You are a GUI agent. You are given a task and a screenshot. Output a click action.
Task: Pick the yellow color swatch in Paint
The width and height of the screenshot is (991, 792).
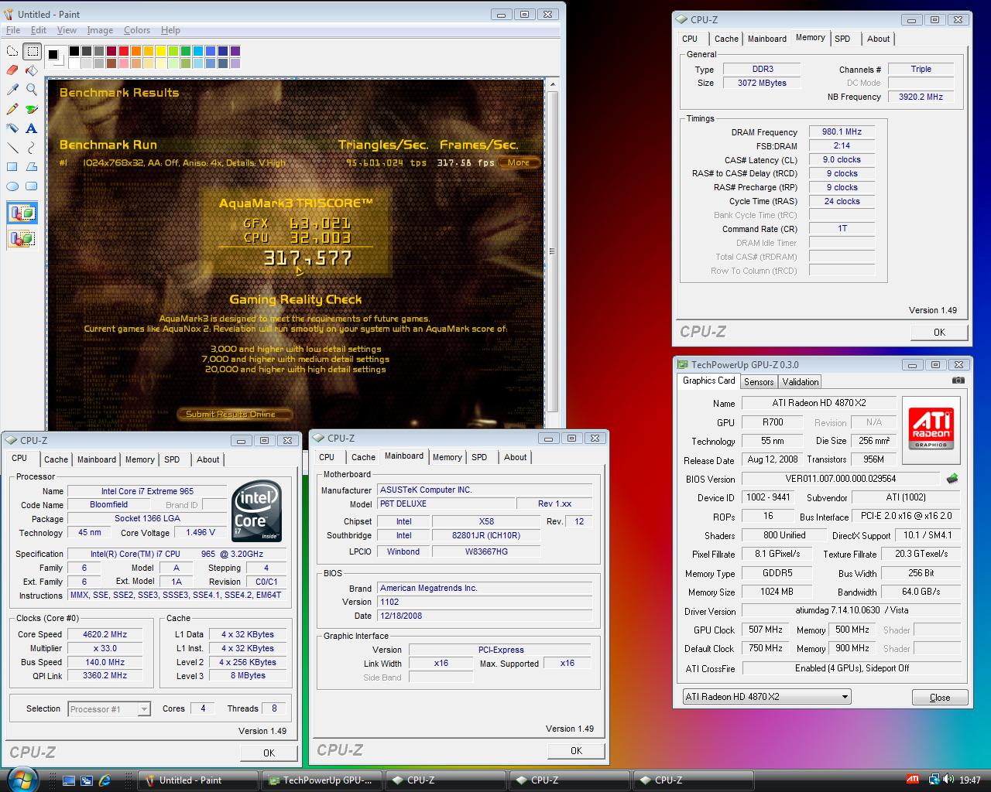161,51
